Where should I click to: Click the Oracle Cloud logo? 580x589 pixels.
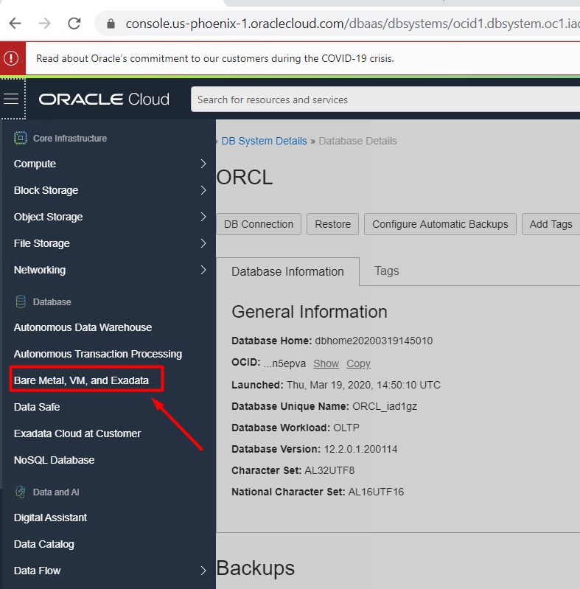[x=104, y=100]
